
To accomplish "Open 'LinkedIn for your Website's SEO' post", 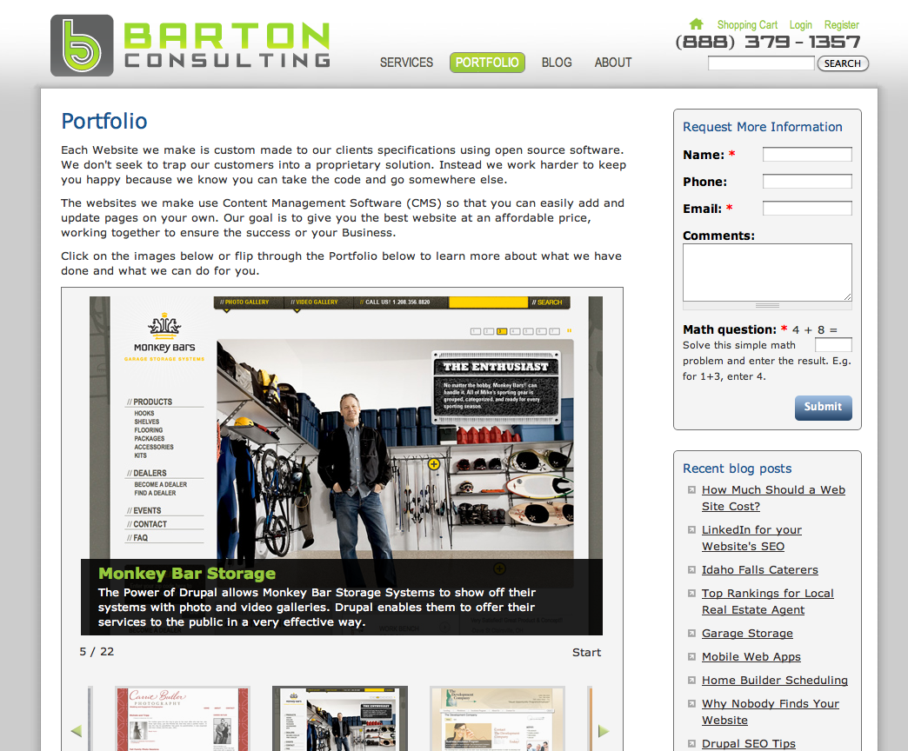I will pyautogui.click(x=751, y=538).
